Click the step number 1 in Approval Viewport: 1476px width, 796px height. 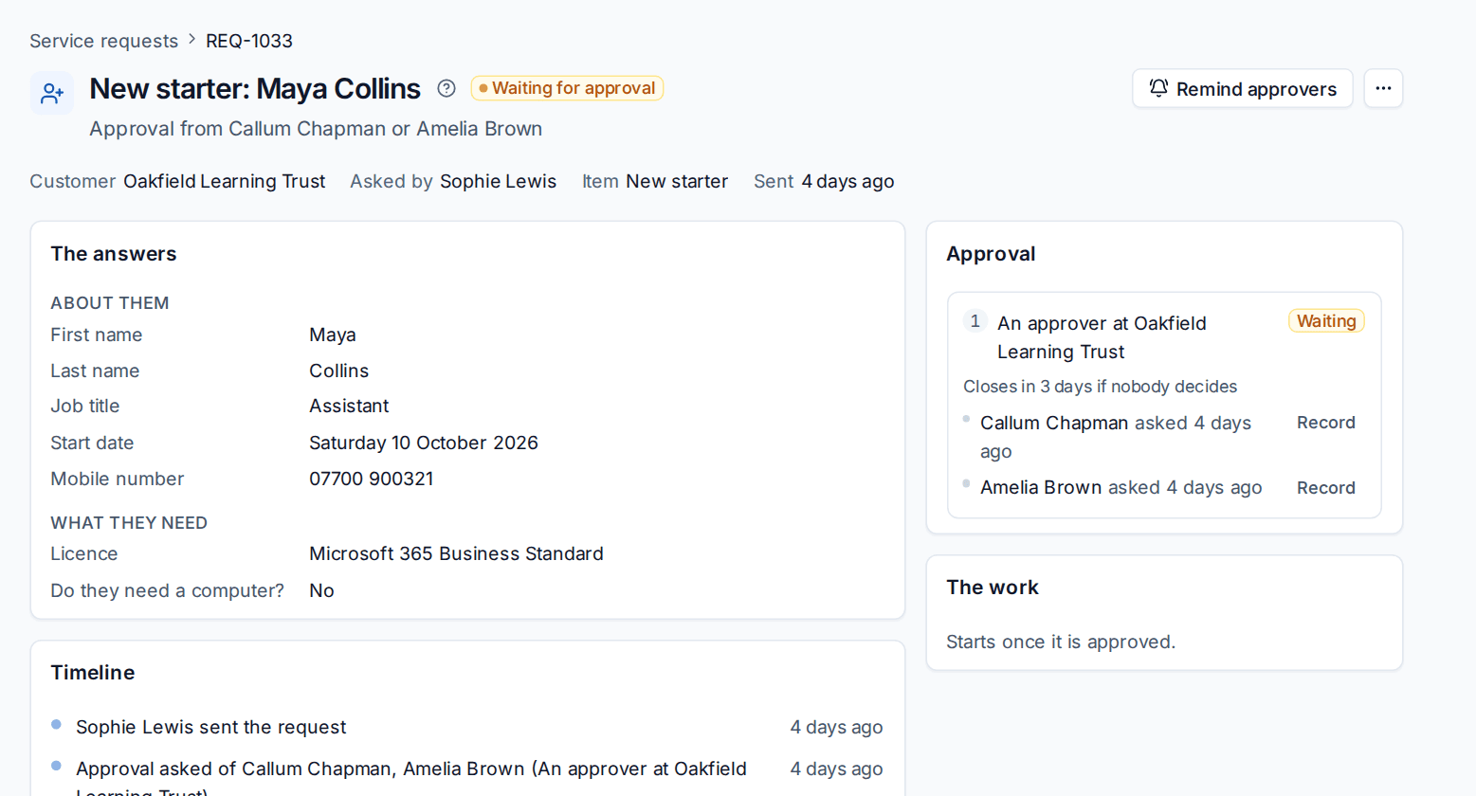[975, 321]
